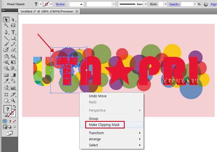Switch paint mode to Gradient
The width and height of the screenshot is (217, 152).
(x=9, y=121)
